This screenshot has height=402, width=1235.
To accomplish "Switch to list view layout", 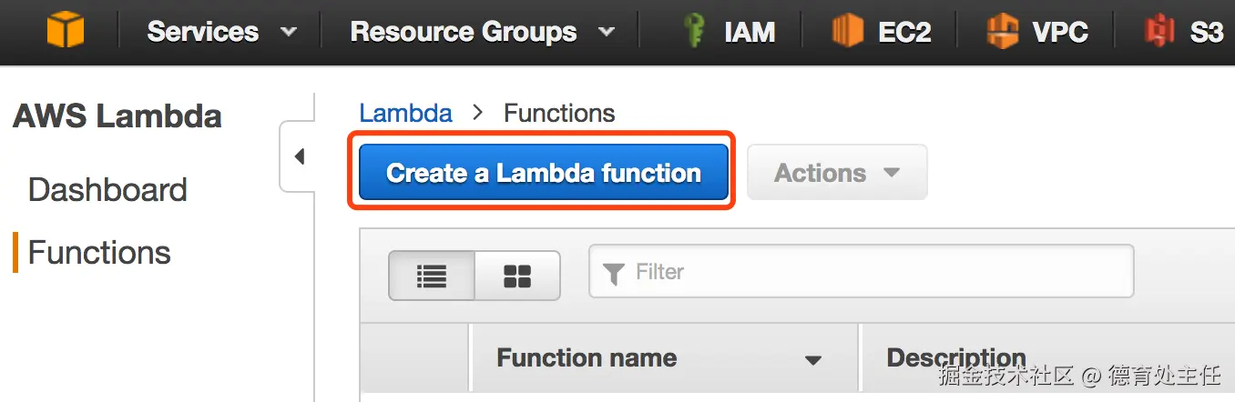I will point(432,276).
